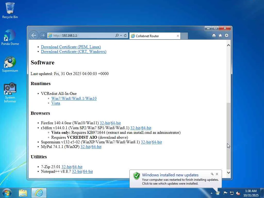
Task: Click the Software heading
Action: (43, 62)
